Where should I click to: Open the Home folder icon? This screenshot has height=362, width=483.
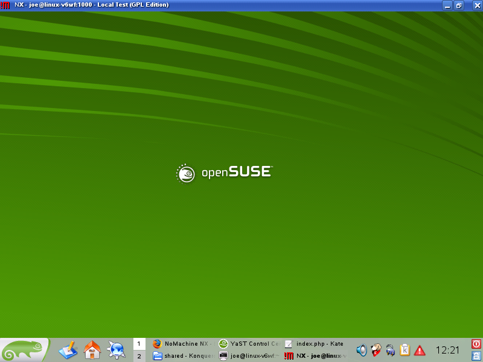pyautogui.click(x=92, y=350)
